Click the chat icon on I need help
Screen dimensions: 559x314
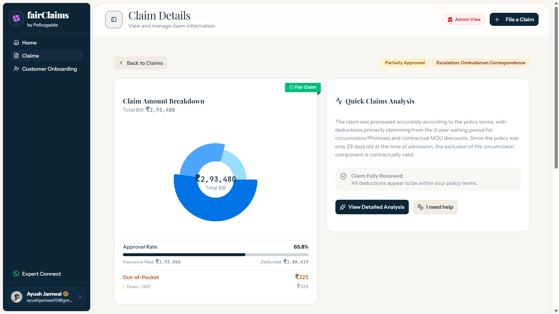pyautogui.click(x=420, y=207)
